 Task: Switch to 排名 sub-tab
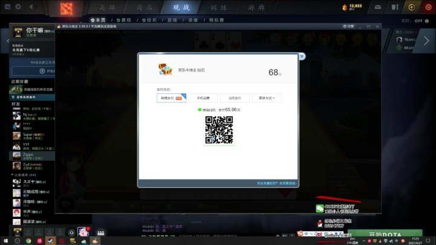click(x=150, y=20)
